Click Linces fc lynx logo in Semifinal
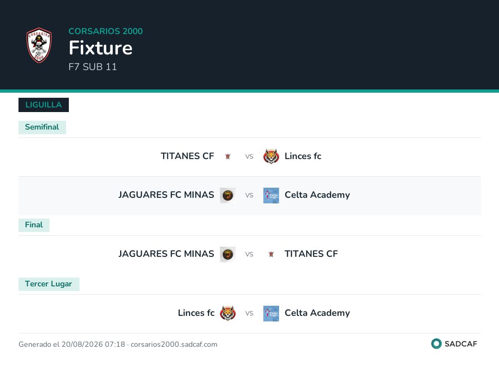 271,156
